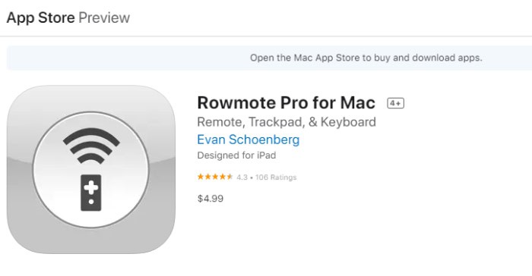This screenshot has height=276, width=532.
Task: Click the 4+ age rating badge
Action: (x=396, y=103)
